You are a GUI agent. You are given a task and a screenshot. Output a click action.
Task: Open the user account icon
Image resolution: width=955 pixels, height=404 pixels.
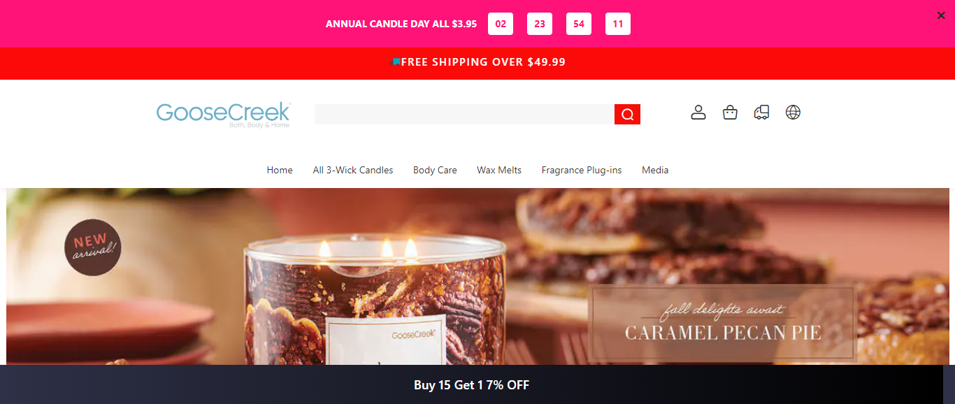tap(698, 113)
